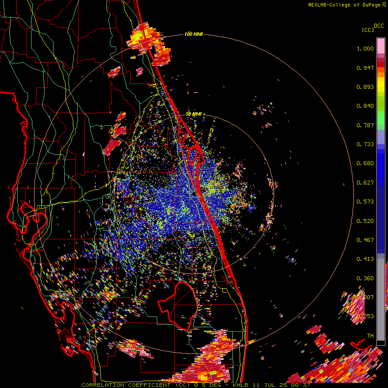
Task: Click the 100 NMI range ring label
Action: pos(194,34)
